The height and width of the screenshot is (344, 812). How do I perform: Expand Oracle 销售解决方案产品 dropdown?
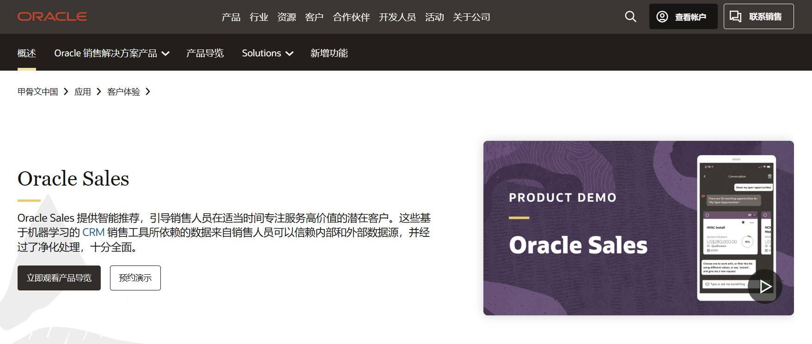tap(112, 53)
